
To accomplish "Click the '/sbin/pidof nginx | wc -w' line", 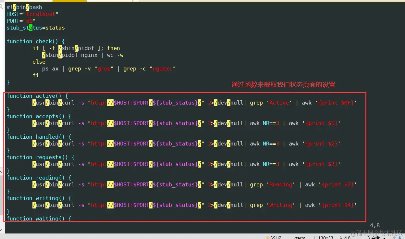I will 83,55.
